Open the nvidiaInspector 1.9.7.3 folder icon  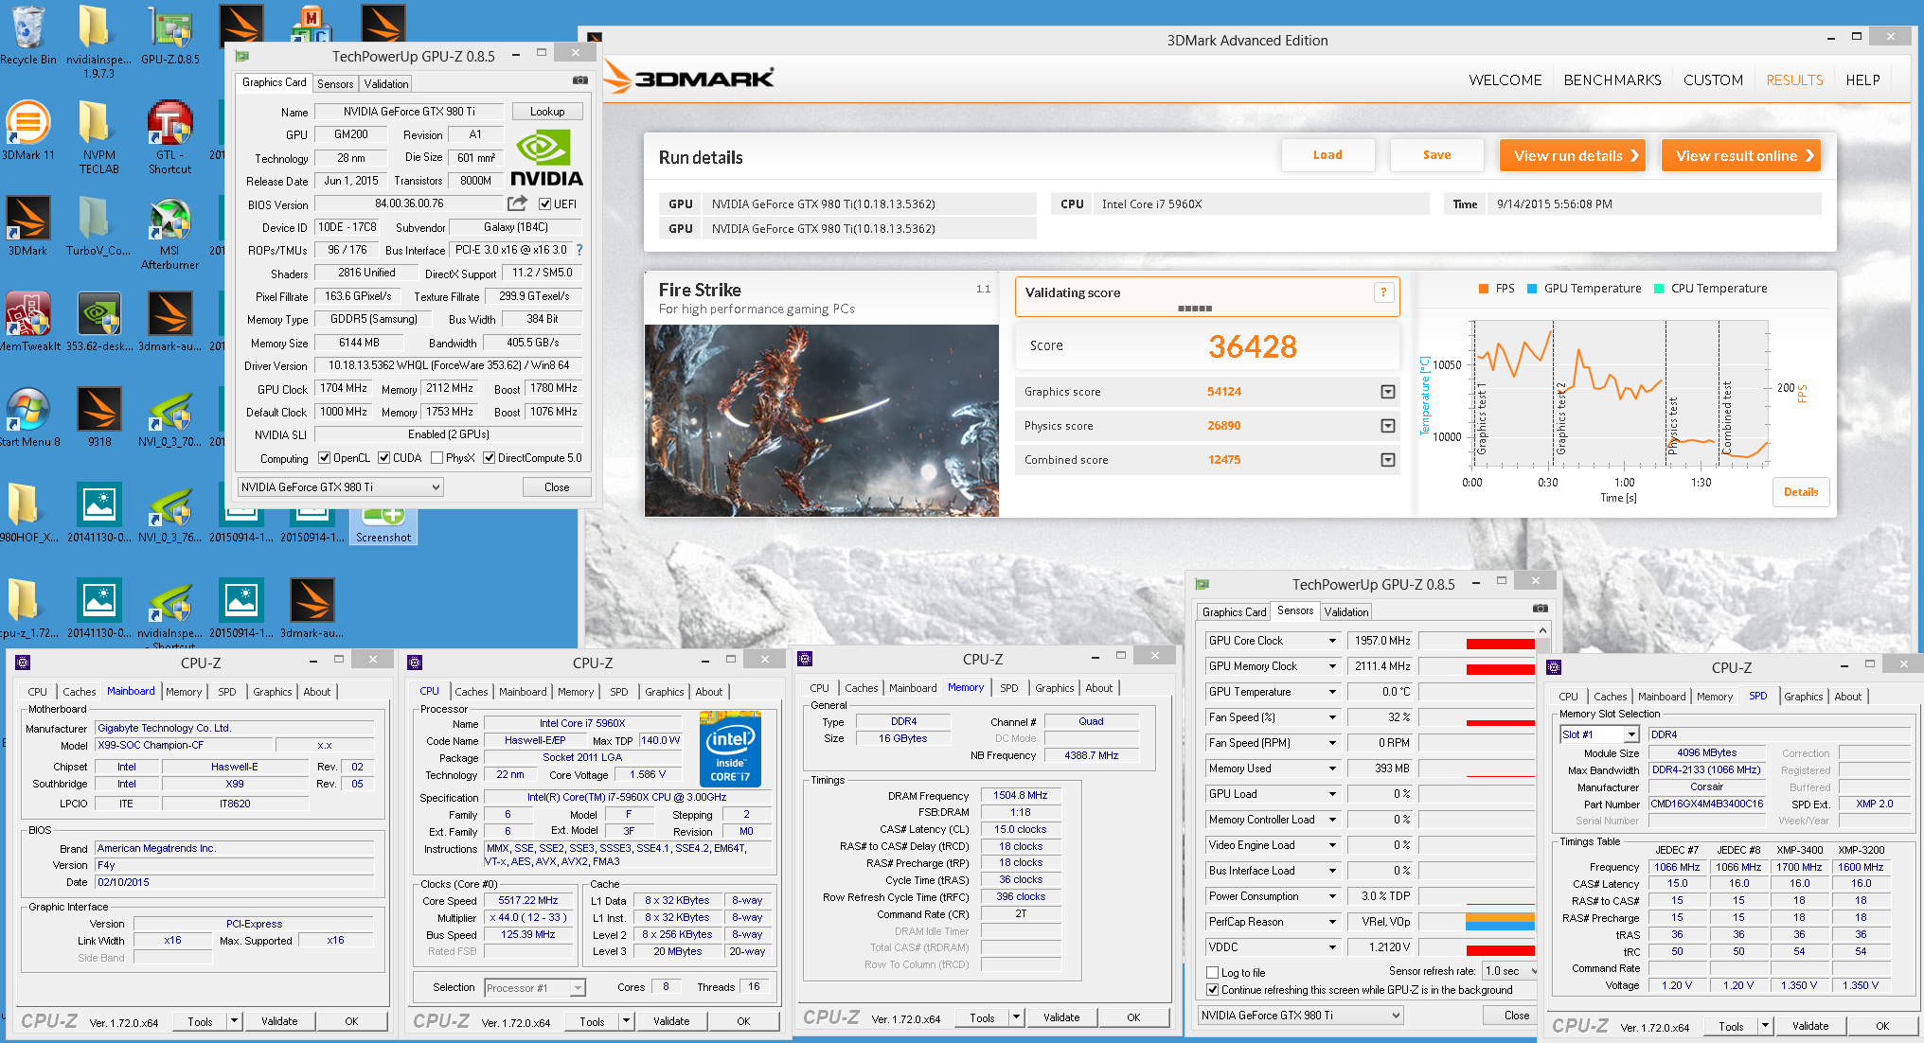(x=98, y=42)
